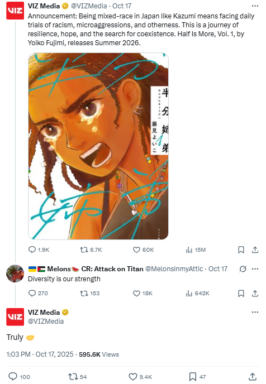Open the Half Is More manga cover image
Screen dimensions: 266x384
tap(98, 146)
